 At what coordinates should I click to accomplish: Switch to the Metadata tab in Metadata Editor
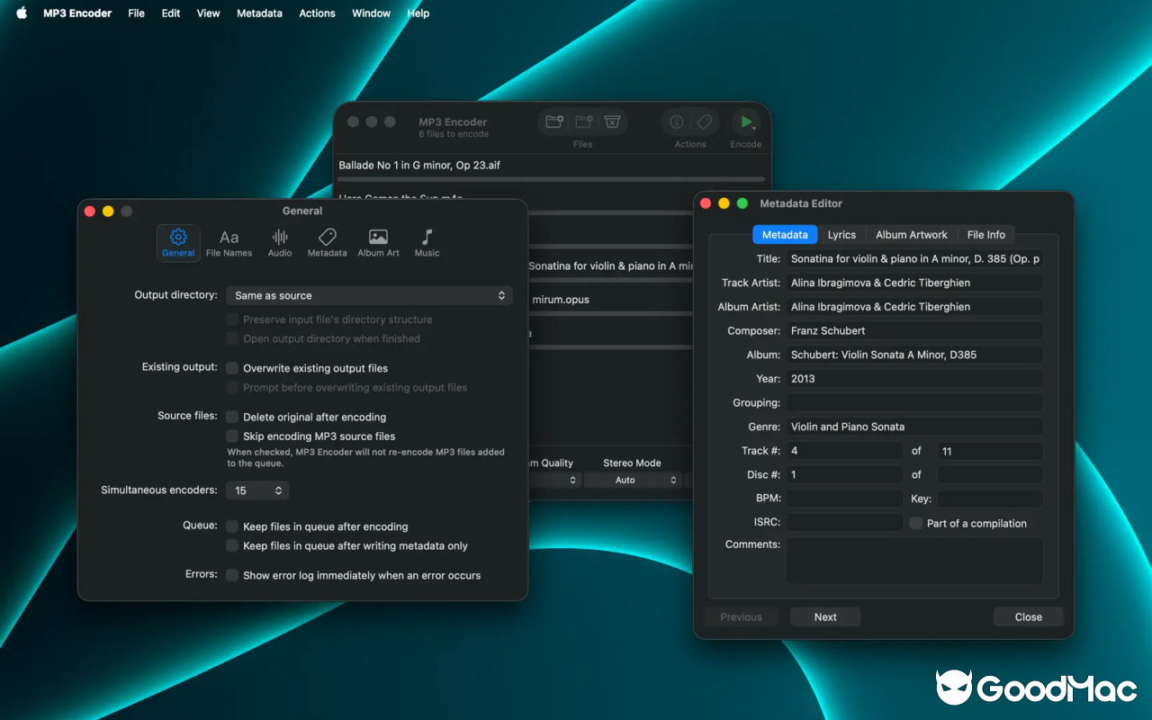point(785,235)
